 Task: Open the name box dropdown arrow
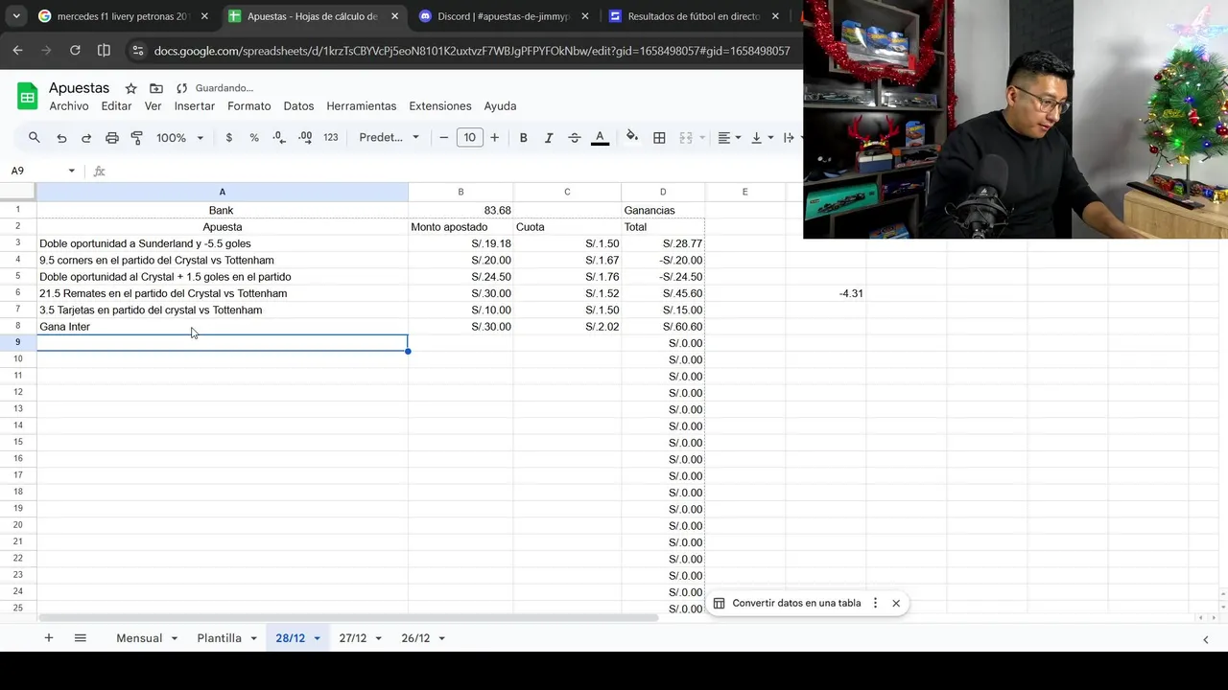click(x=71, y=171)
